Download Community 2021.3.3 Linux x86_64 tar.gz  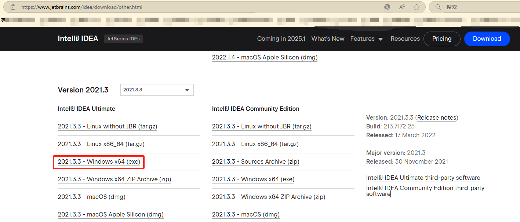point(255,144)
